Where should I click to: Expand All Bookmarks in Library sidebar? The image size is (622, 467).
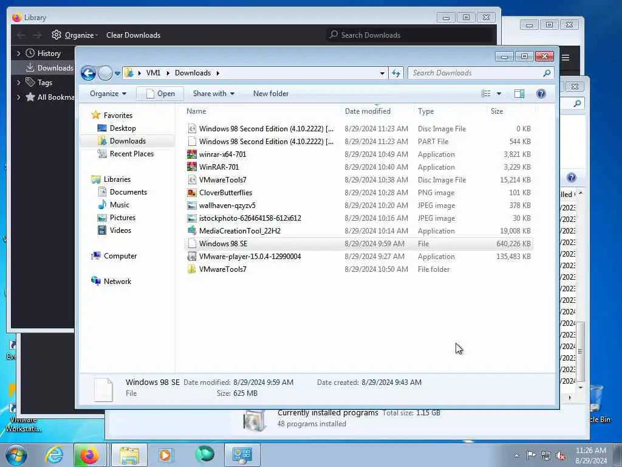pyautogui.click(x=18, y=97)
